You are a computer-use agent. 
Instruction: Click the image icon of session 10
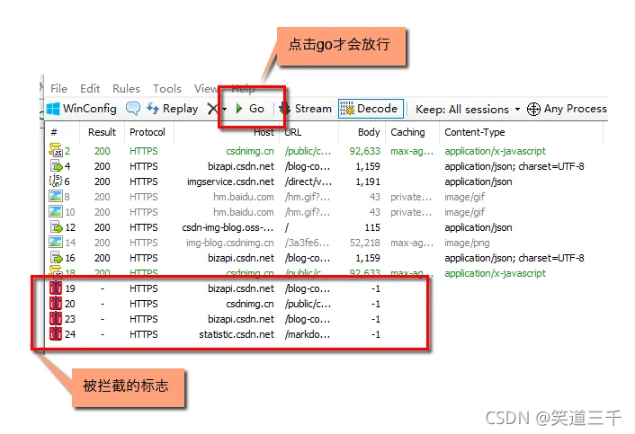tap(56, 211)
